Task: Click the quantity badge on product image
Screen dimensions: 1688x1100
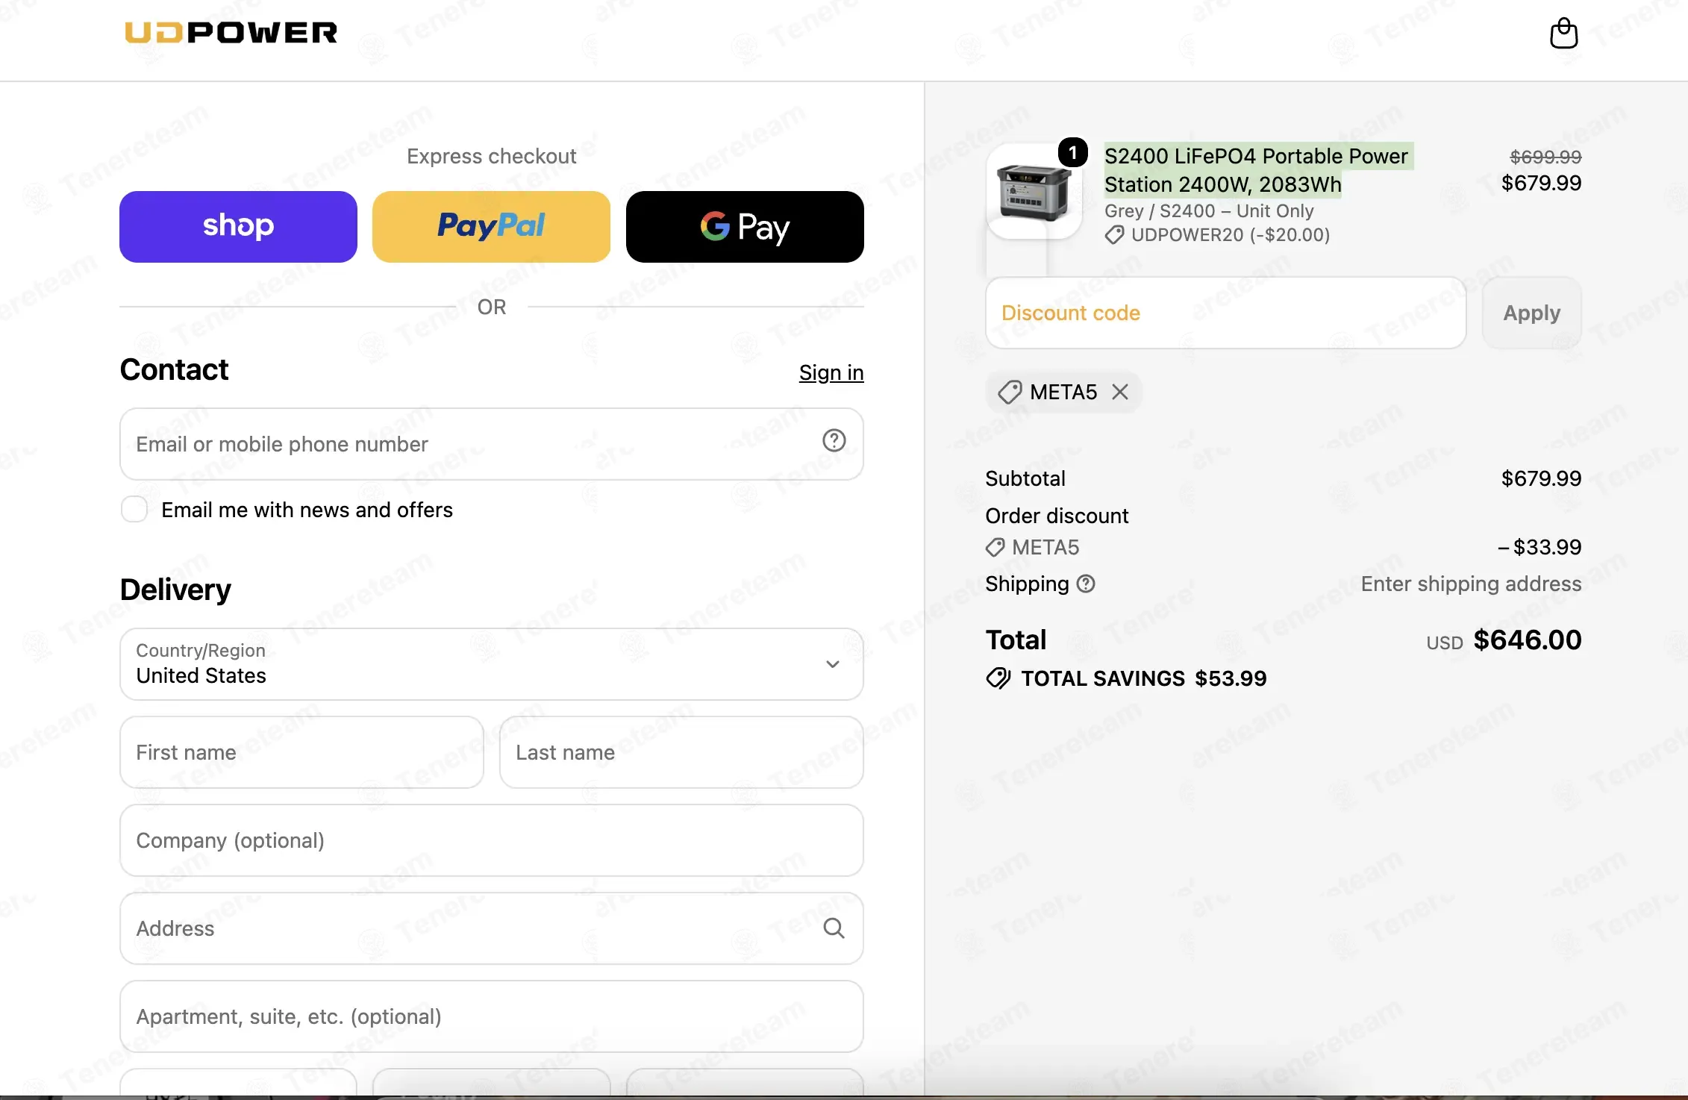Action: [x=1072, y=153]
